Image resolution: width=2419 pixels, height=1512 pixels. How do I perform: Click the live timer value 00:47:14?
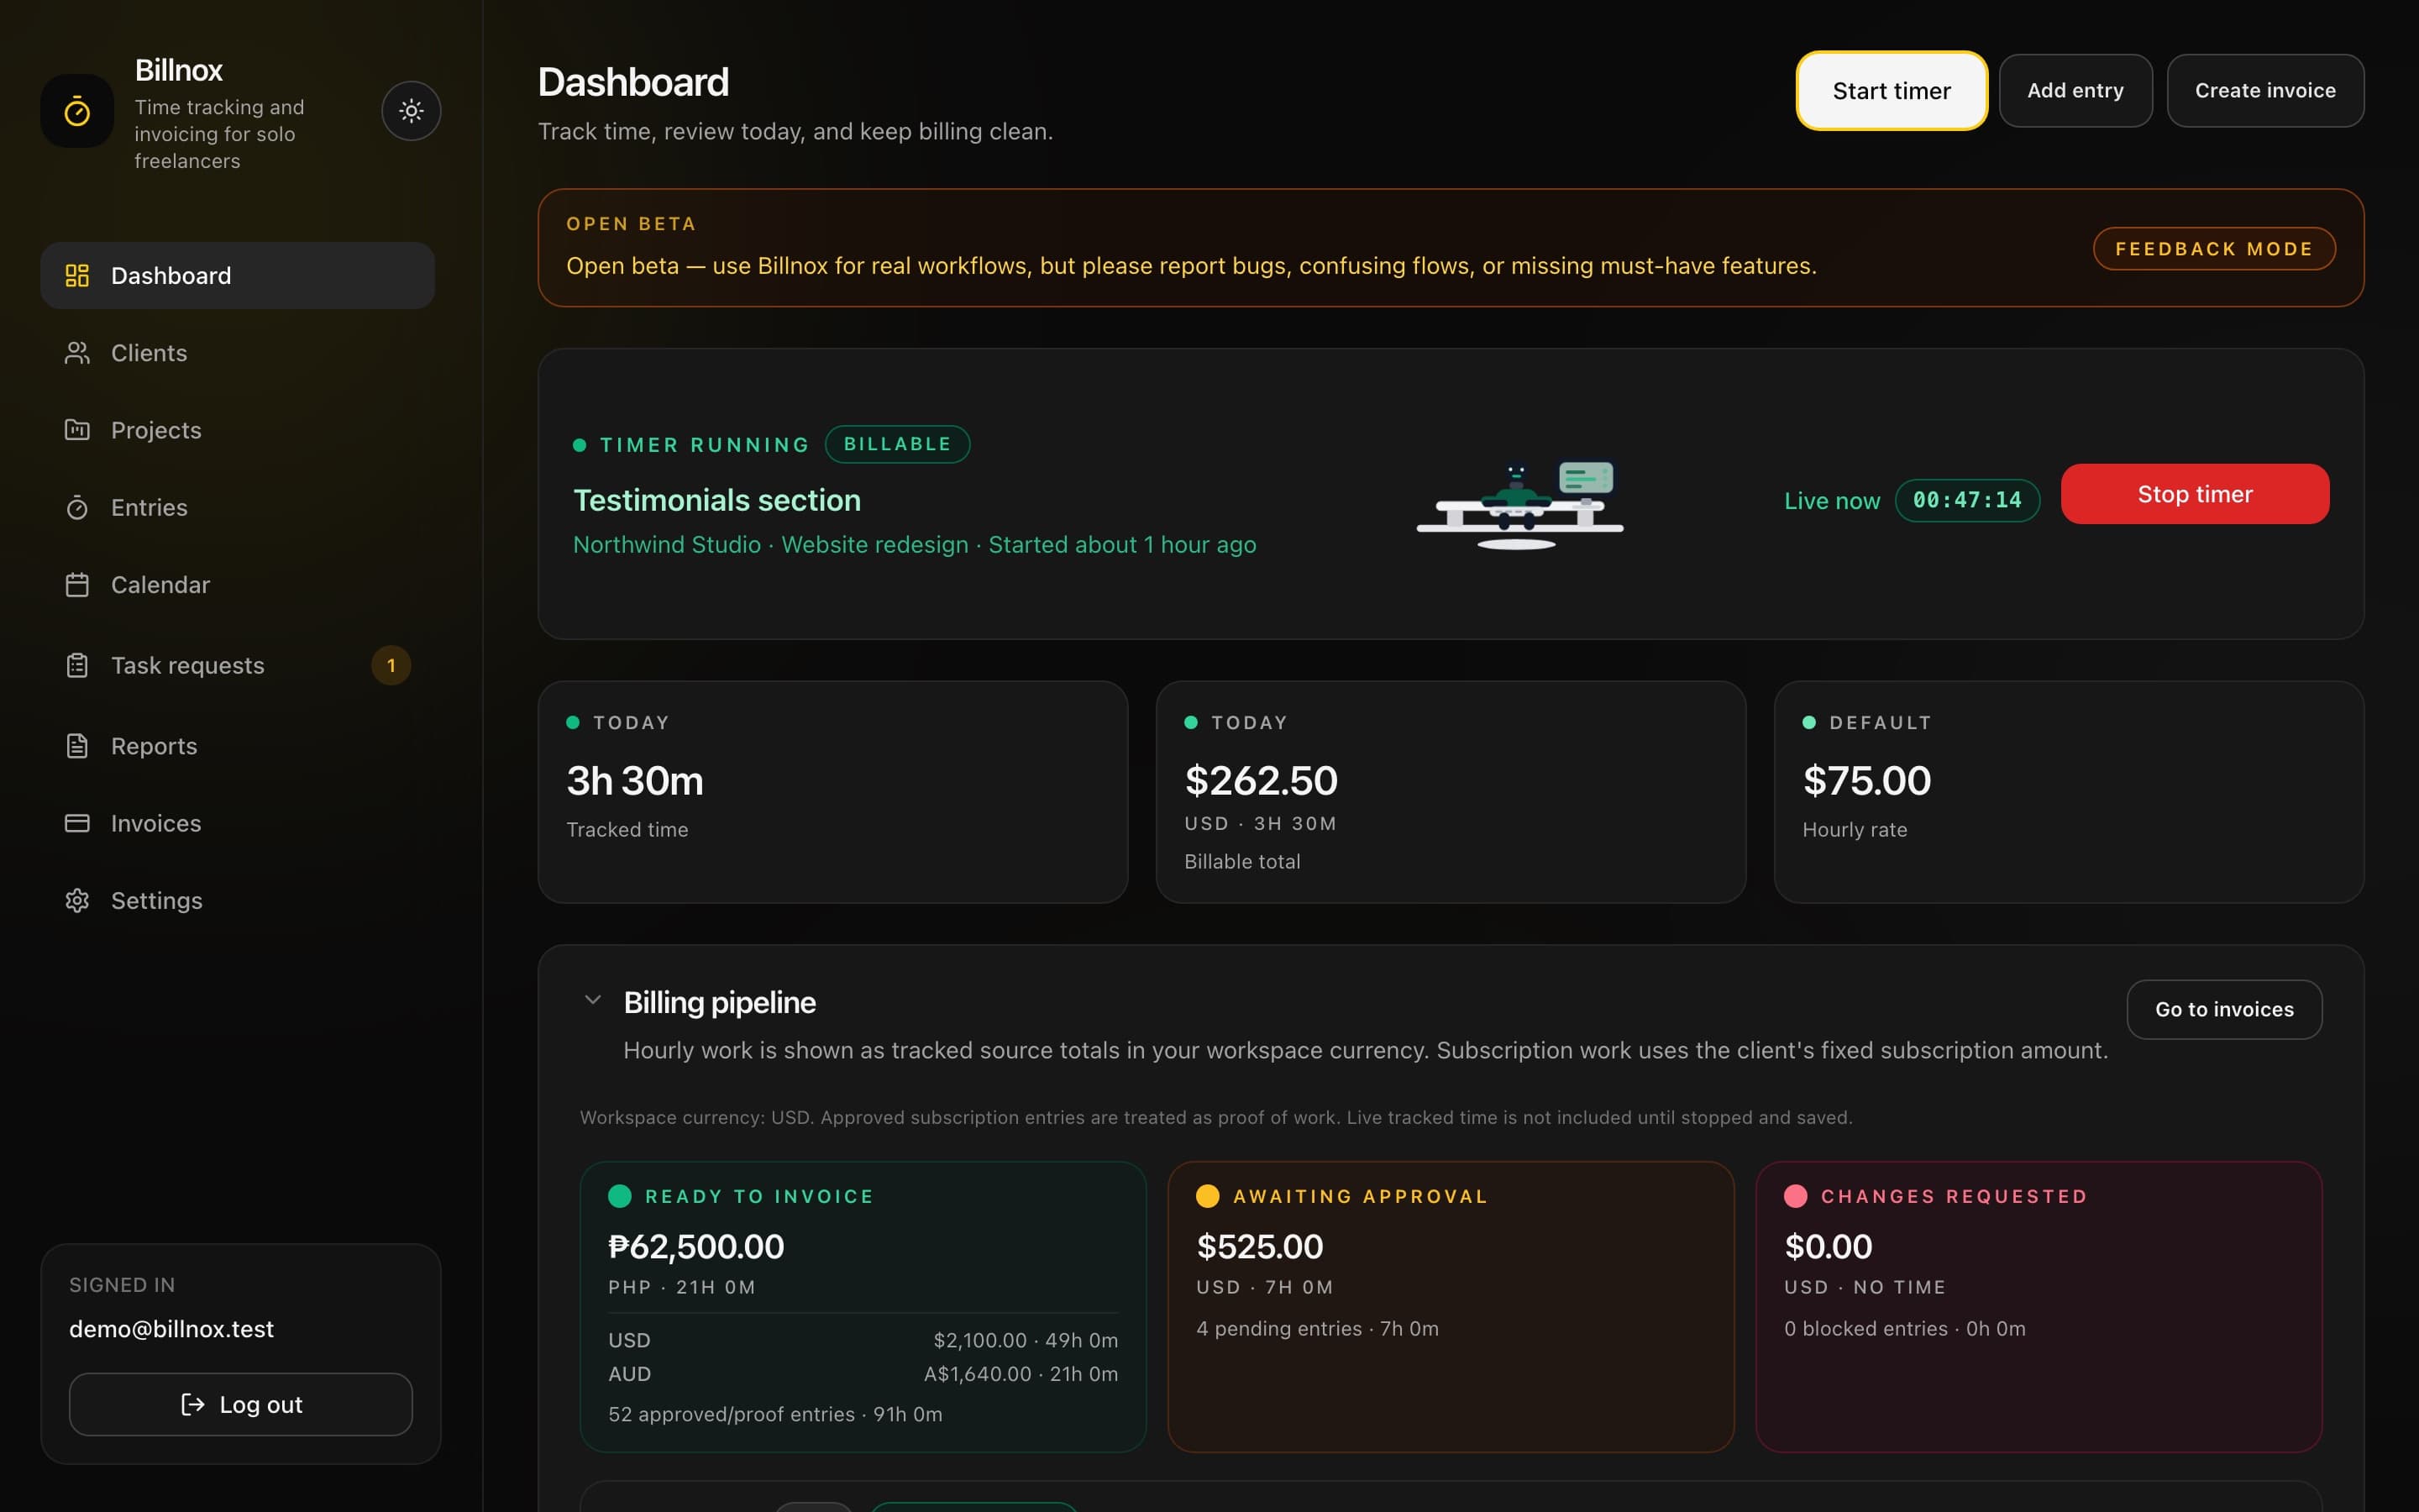tap(1967, 500)
